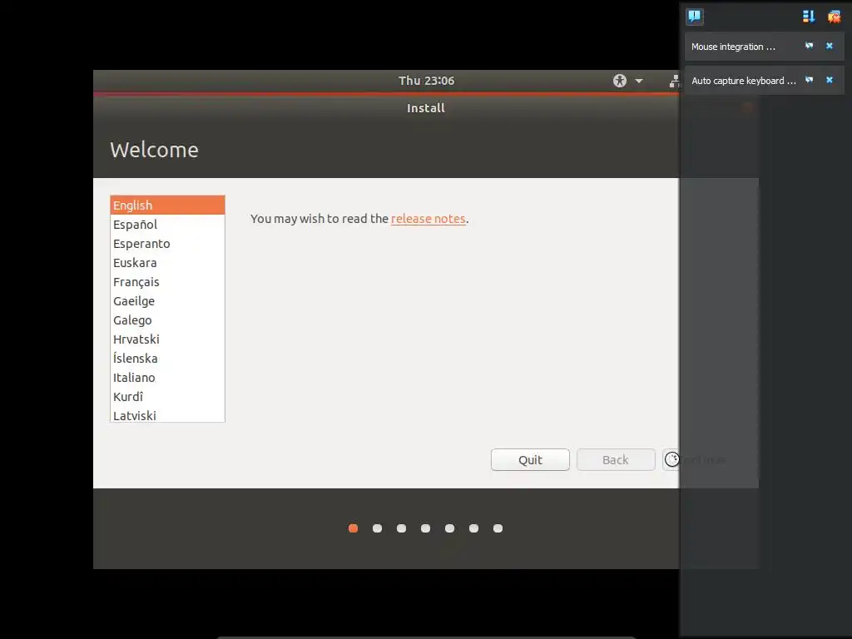Expand details of Mouse integration notification

[x=809, y=46]
